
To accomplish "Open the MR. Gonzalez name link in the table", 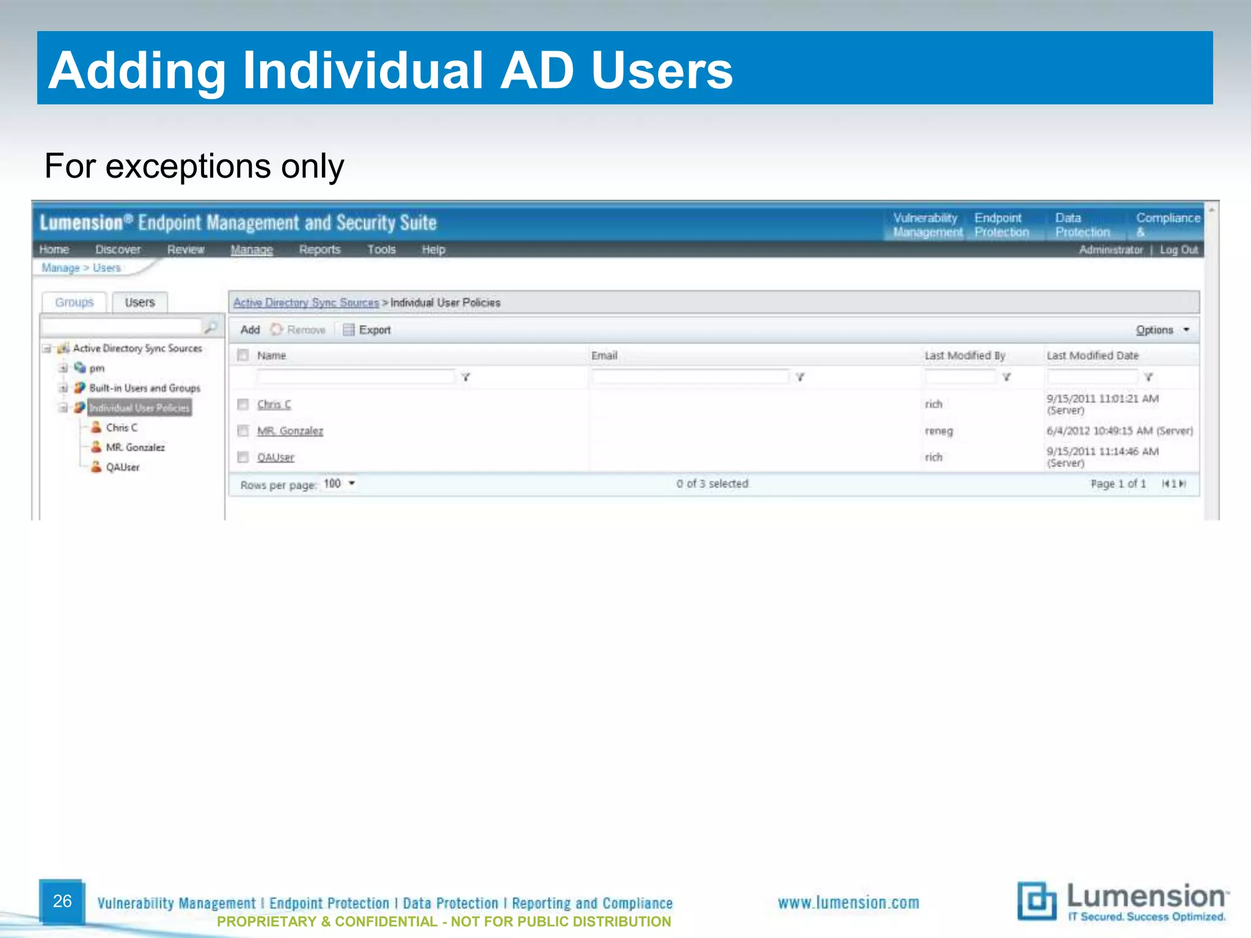I will [290, 431].
